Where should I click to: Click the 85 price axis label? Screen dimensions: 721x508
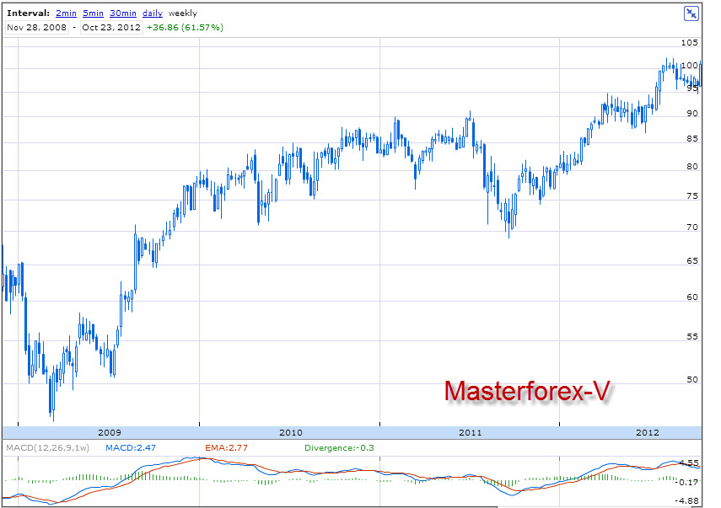692,139
